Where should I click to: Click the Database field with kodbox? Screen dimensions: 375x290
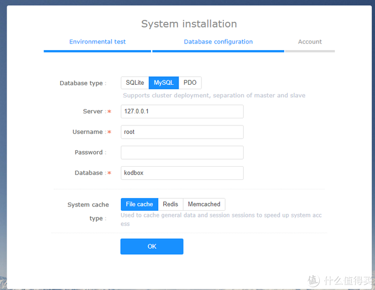click(182, 173)
